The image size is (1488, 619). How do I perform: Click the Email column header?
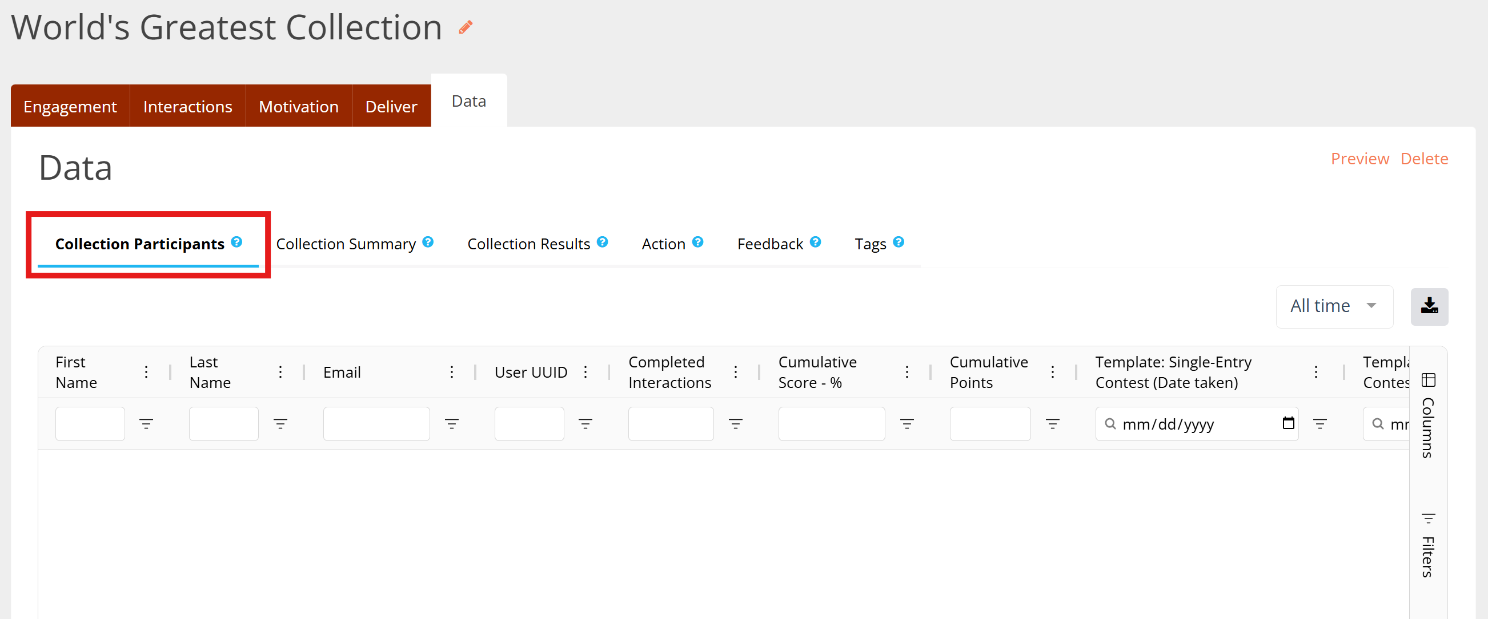[342, 373]
